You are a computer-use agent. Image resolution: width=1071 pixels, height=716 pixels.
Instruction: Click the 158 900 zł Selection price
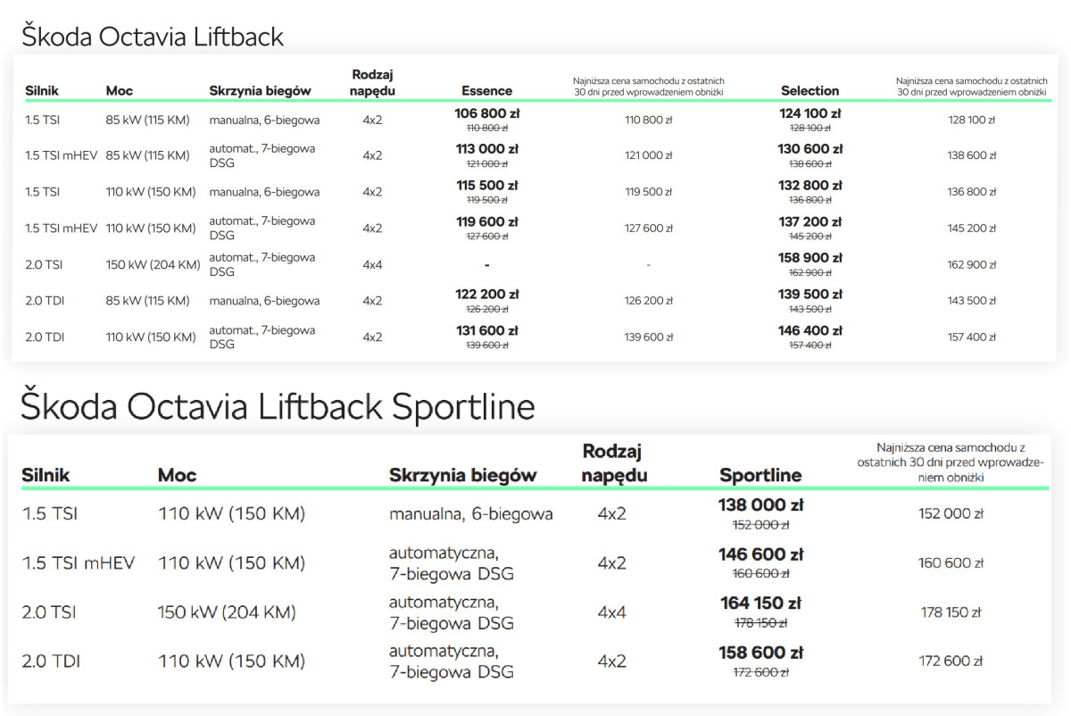(x=809, y=258)
